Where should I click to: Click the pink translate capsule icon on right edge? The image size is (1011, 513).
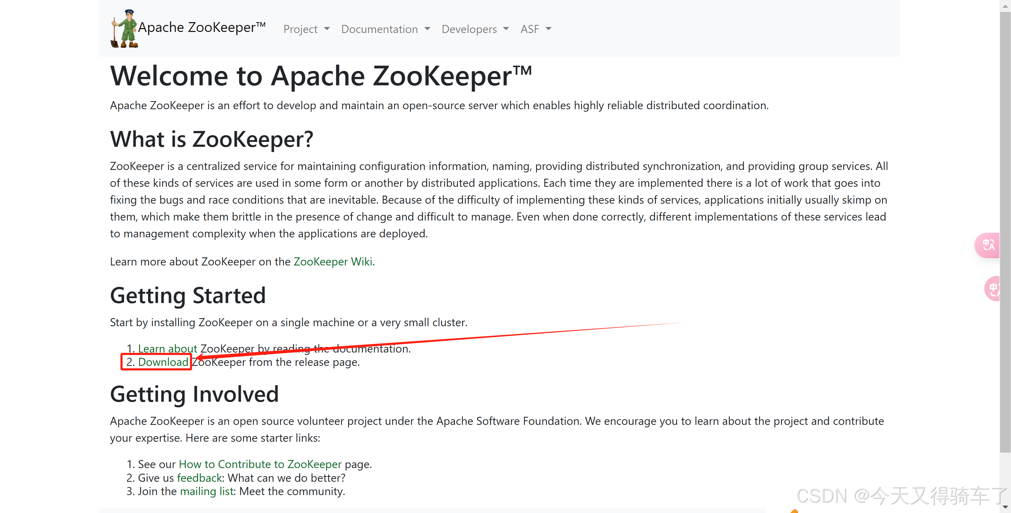click(x=988, y=245)
